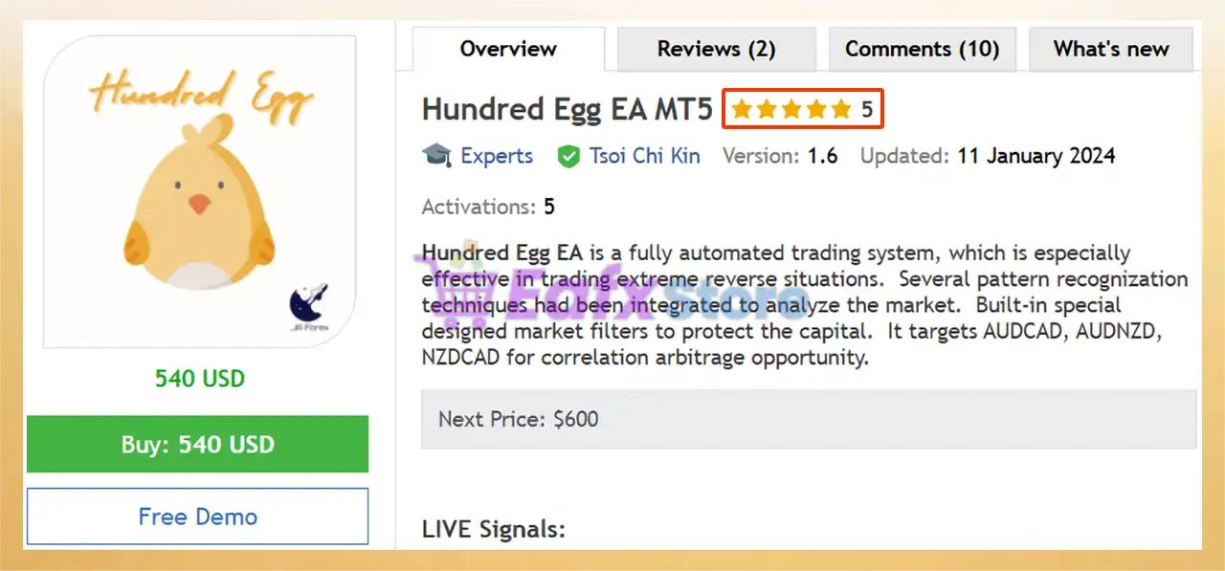Switch to the Reviews (2) tab
Image resolution: width=1225 pixels, height=571 pixels.
716,50
